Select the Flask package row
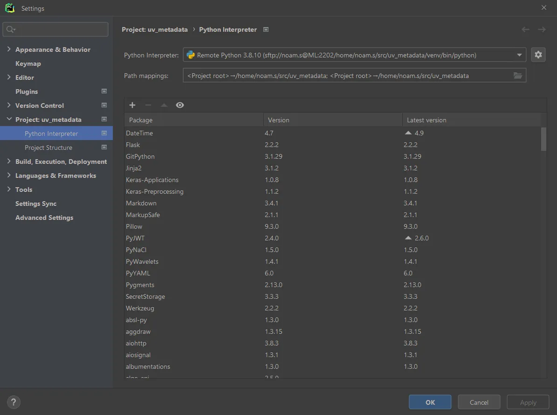The width and height of the screenshot is (557, 415). 332,145
